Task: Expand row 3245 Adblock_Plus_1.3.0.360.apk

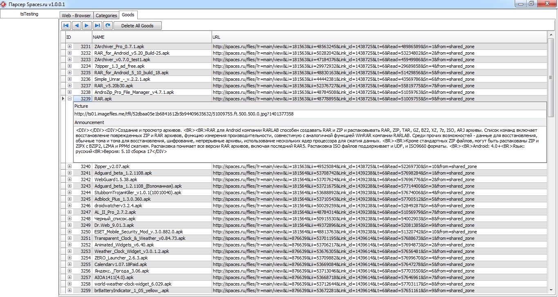Action: [69, 199]
